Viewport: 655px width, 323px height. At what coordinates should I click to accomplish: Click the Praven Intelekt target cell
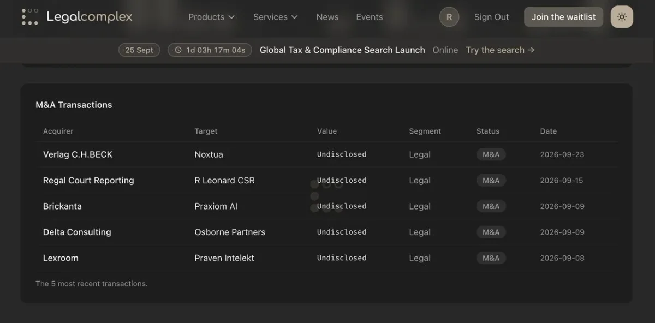click(x=224, y=258)
